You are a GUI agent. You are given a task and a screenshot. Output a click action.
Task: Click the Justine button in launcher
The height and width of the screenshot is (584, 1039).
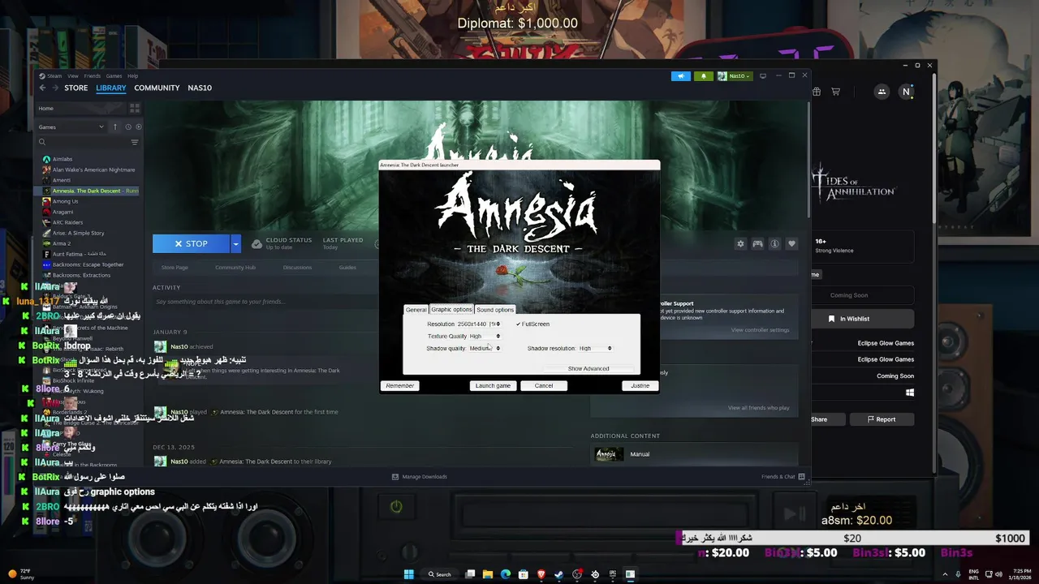[x=640, y=385]
